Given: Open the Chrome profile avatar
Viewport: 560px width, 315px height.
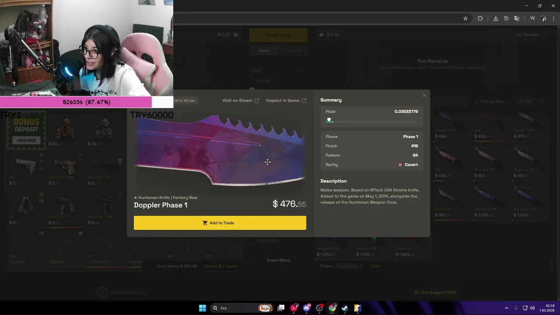Looking at the screenshot, I should coord(543,18).
